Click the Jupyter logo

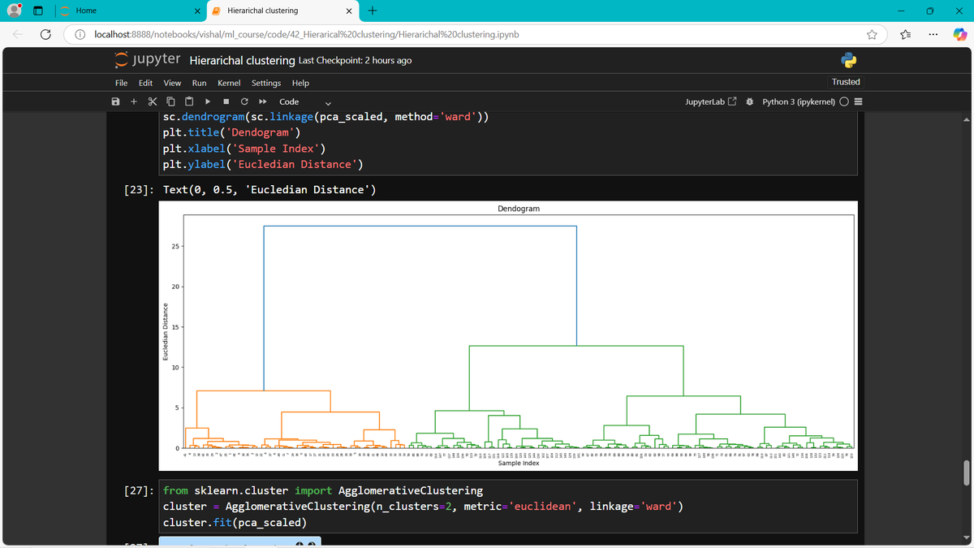[x=149, y=60]
